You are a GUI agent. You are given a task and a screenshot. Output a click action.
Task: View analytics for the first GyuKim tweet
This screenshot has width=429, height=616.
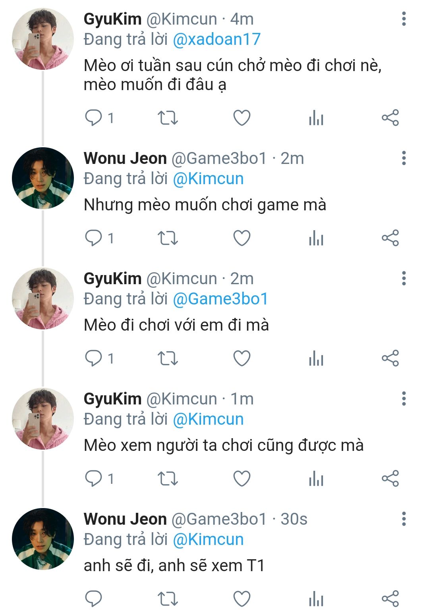coord(316,118)
